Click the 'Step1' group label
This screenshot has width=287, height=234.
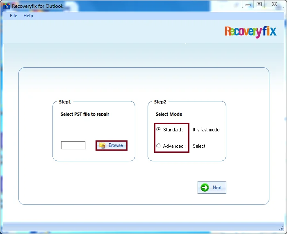point(65,102)
